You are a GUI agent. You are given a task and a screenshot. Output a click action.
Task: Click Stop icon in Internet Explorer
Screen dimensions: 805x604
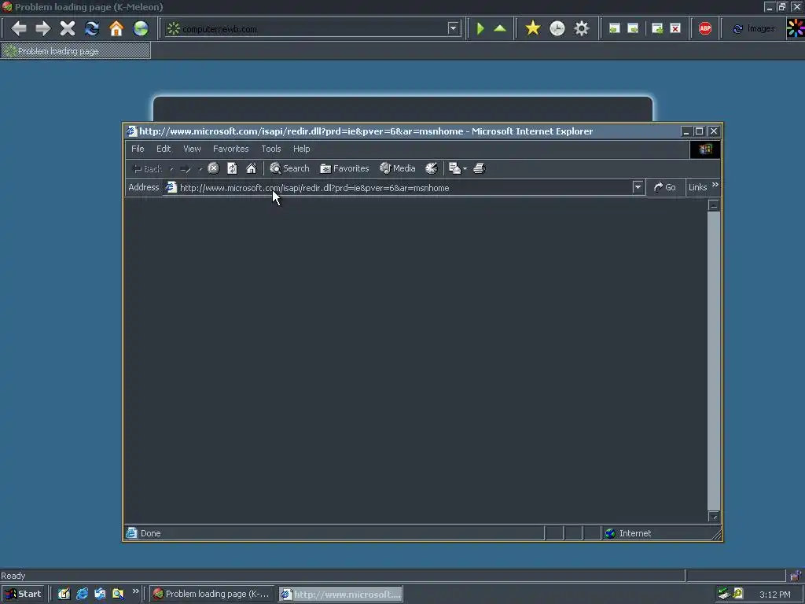click(214, 168)
